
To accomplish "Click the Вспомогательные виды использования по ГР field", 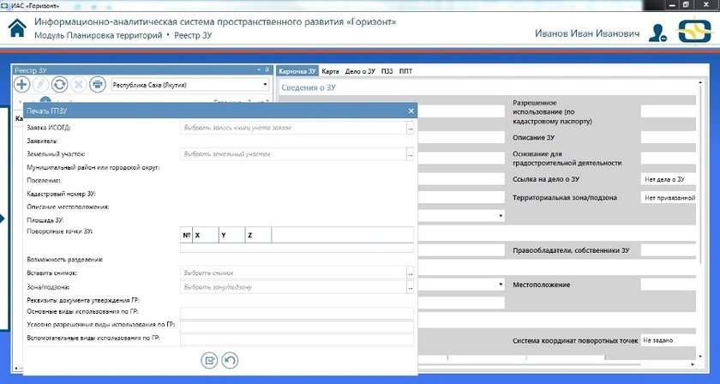I will pos(296,339).
